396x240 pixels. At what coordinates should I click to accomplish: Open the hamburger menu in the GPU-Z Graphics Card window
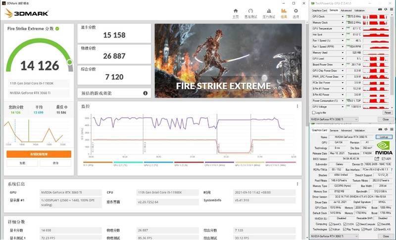(x=392, y=129)
